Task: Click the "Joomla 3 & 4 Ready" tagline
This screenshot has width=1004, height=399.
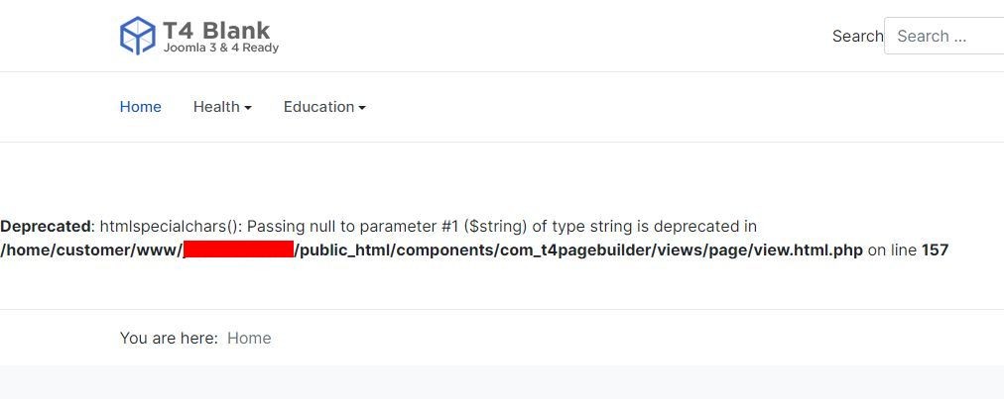Action: click(x=220, y=48)
